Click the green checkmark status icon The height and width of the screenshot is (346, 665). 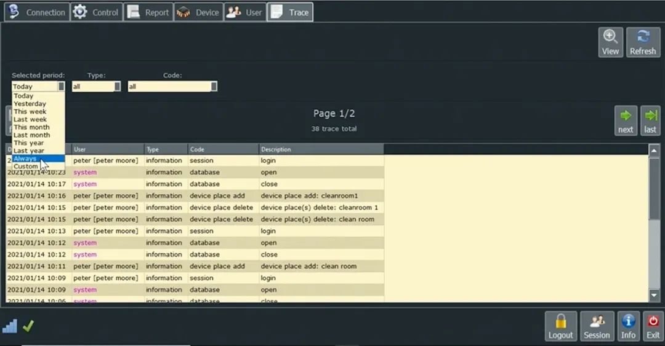28,326
